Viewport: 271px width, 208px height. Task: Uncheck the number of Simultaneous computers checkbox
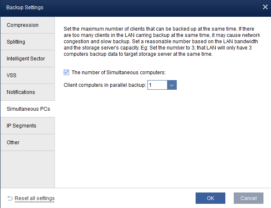[67, 73]
